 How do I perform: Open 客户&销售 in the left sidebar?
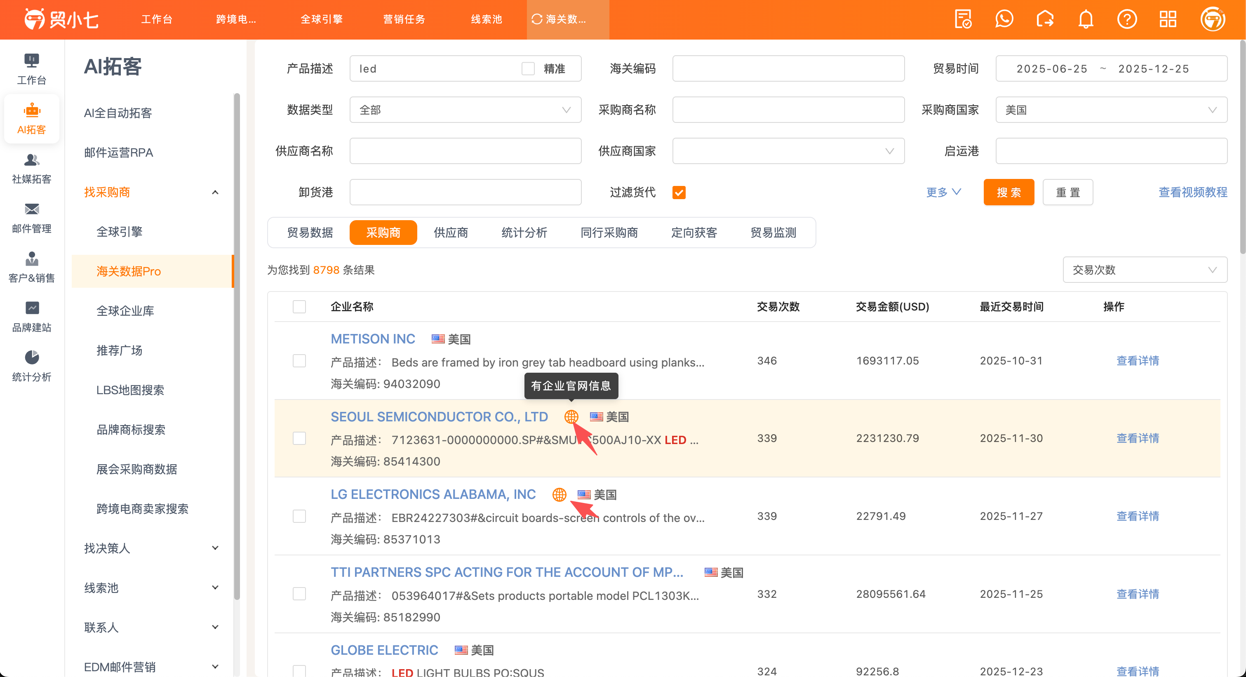click(31, 267)
